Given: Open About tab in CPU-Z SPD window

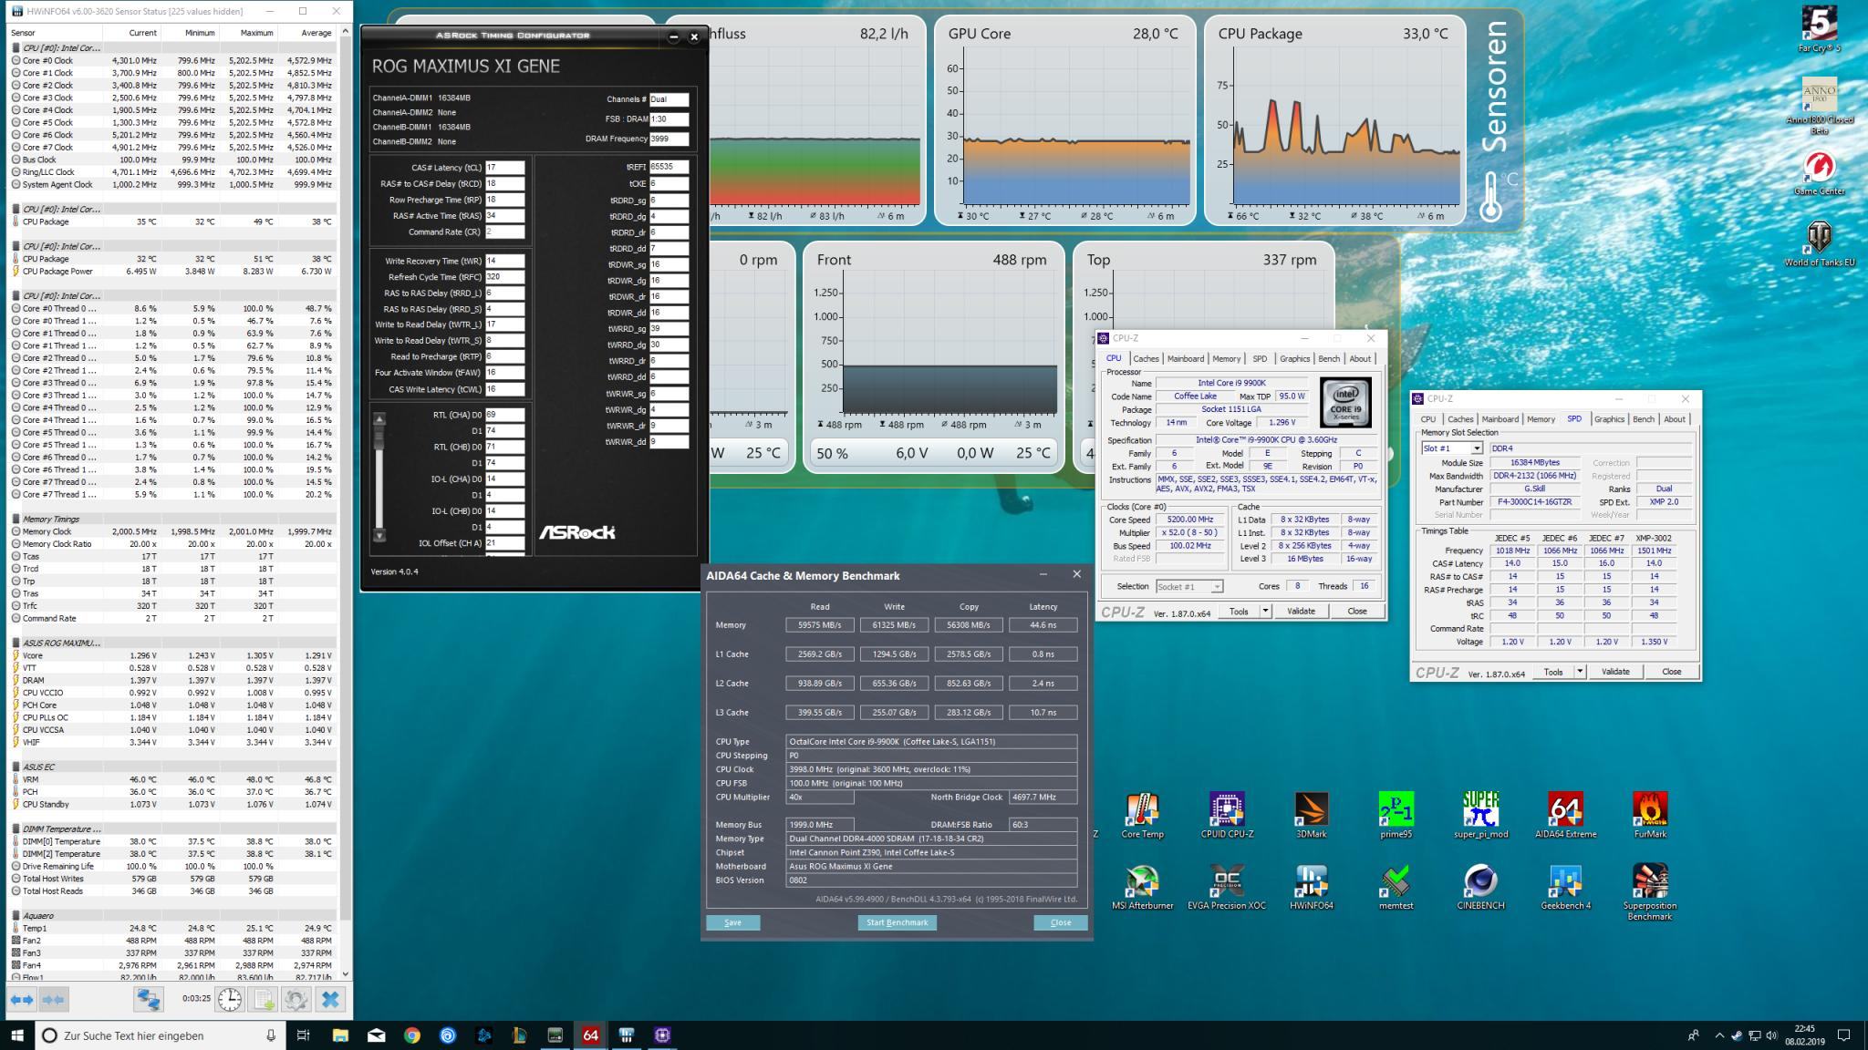Looking at the screenshot, I should tap(1675, 419).
